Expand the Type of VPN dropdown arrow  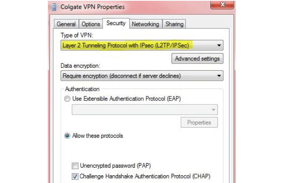pos(219,45)
